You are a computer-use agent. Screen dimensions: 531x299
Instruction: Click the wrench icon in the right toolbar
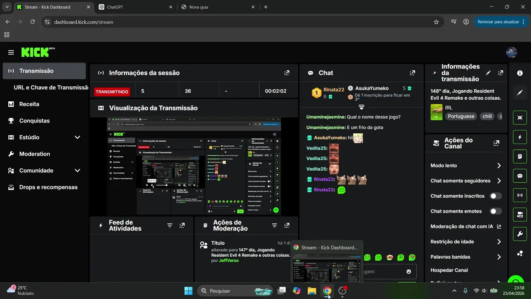[x=520, y=234]
